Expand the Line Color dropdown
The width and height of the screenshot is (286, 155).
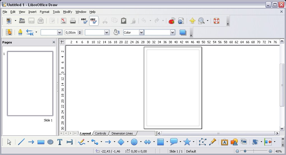107,33
